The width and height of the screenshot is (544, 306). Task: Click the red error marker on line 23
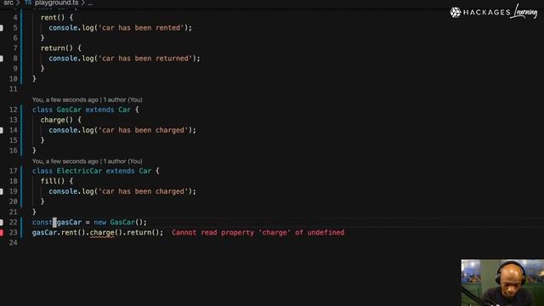[2, 232]
